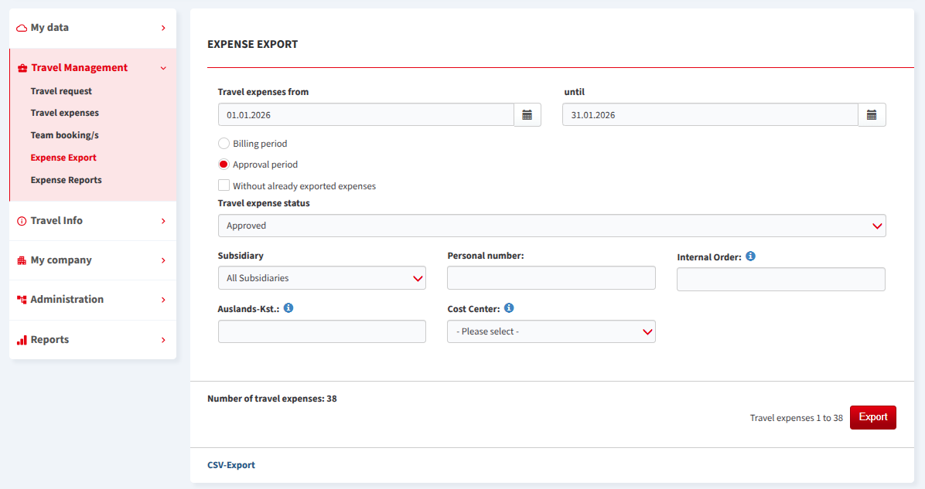Click the red Export button

(873, 417)
